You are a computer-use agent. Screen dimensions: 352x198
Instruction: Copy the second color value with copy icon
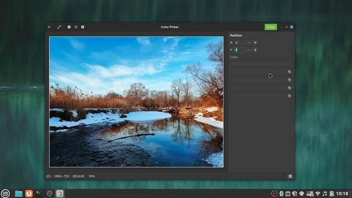click(290, 80)
